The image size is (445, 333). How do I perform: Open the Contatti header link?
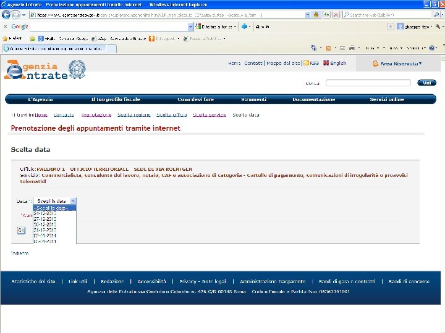[x=253, y=63]
